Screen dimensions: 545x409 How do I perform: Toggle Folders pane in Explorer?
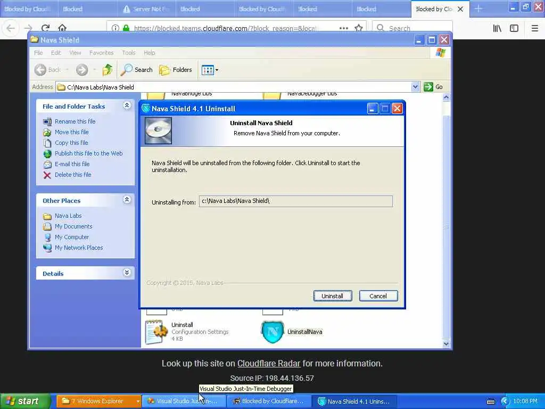tap(176, 70)
